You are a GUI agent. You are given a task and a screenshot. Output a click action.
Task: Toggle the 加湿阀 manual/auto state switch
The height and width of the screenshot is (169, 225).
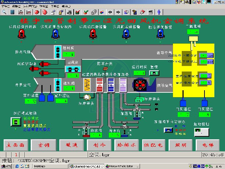click(168, 130)
